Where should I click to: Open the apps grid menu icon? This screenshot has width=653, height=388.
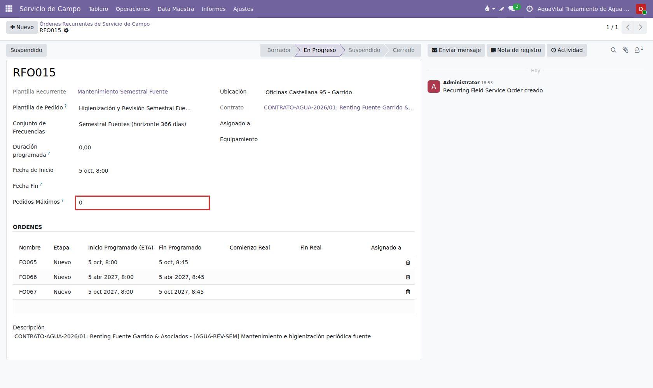click(x=9, y=9)
